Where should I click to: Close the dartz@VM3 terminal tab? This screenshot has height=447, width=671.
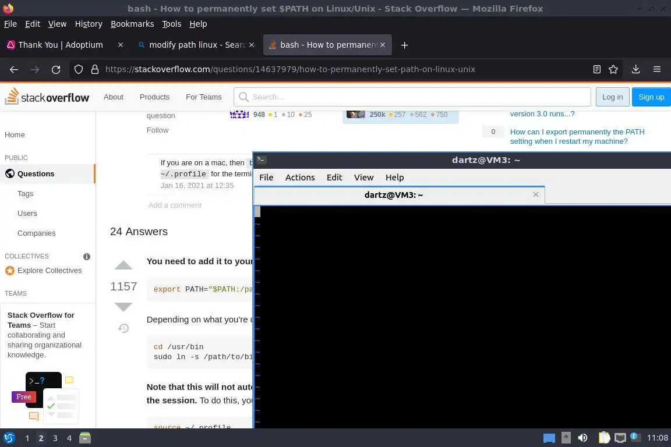[536, 194]
